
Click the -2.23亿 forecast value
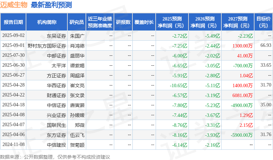tap(245, 36)
